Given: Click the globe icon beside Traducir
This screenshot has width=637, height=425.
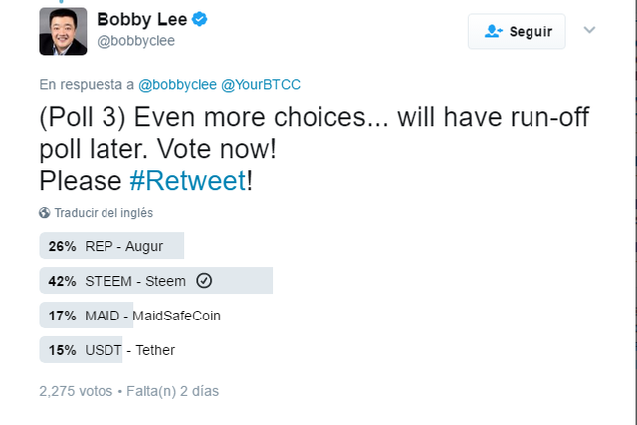Looking at the screenshot, I should 44,213.
